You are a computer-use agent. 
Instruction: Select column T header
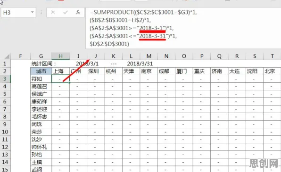[272, 56]
